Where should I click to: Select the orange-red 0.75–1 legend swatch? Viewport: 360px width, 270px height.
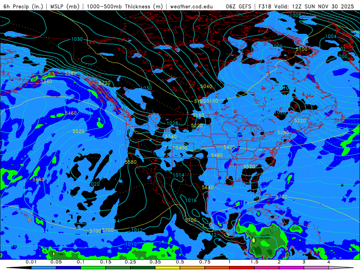(x=217, y=268)
